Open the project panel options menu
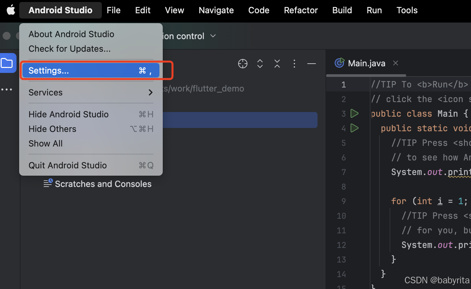The height and width of the screenshot is (289, 471). pyautogui.click(x=294, y=64)
